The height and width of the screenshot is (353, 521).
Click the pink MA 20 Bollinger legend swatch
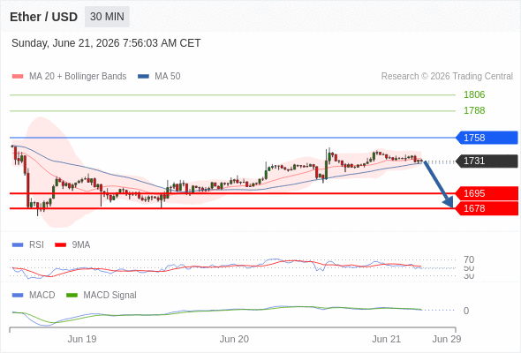coord(18,77)
